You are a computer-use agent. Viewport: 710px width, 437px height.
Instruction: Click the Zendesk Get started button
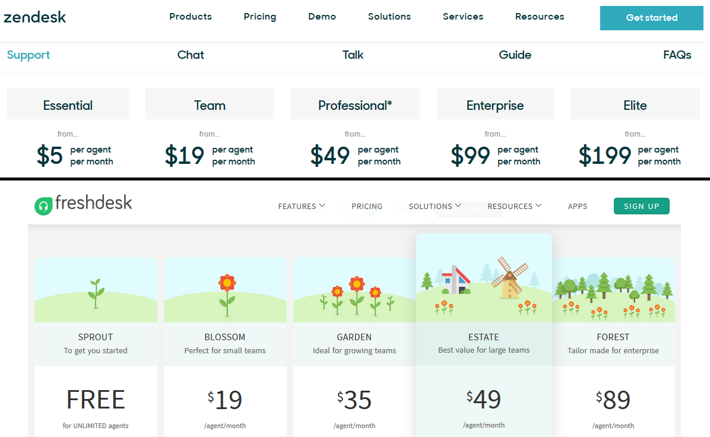point(652,18)
